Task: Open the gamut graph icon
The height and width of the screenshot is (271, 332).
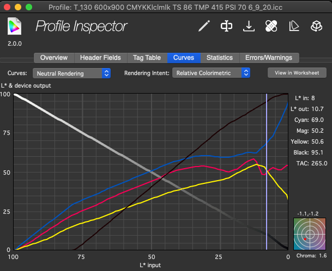Action: tap(294, 26)
